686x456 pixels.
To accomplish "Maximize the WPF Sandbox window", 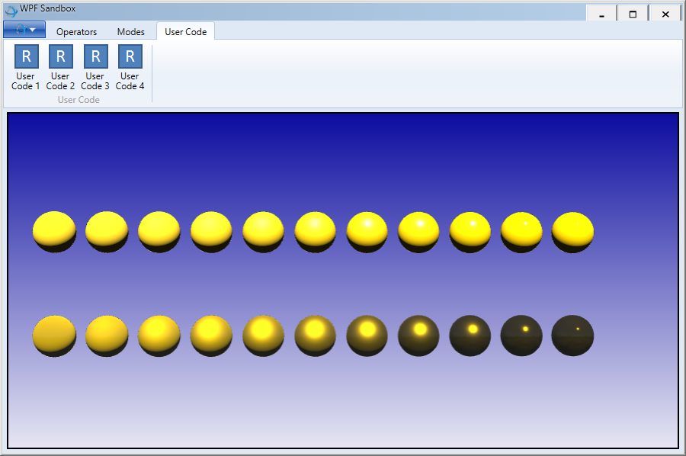I will [633, 14].
